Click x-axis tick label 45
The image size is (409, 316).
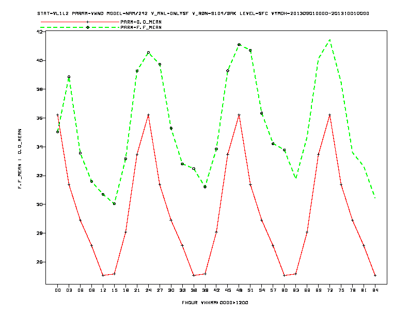(x=228, y=290)
